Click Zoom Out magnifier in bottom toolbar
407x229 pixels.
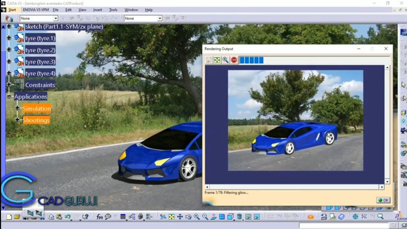205,217
